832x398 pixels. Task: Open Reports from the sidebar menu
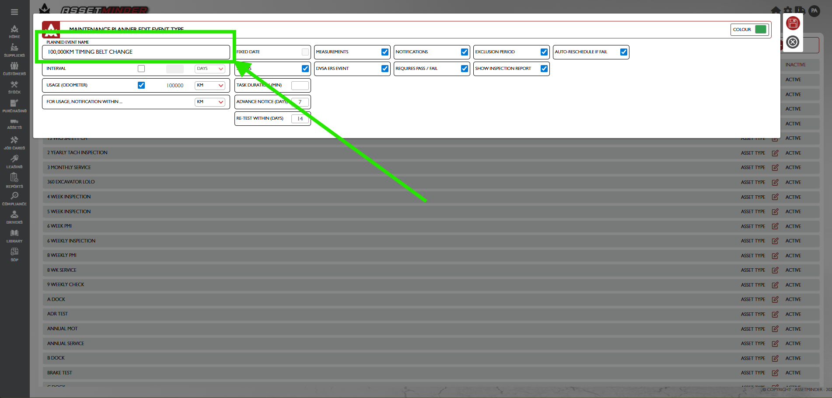[x=14, y=180]
